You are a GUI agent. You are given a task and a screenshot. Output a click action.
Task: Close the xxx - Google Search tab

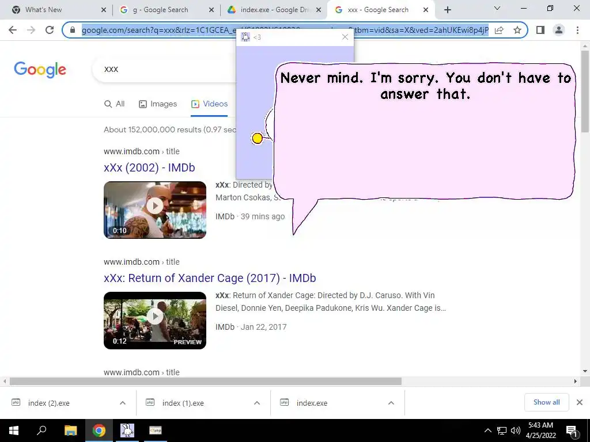click(426, 10)
